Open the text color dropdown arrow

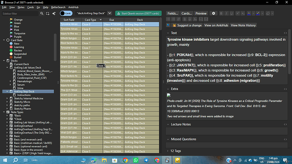tap(253, 14)
